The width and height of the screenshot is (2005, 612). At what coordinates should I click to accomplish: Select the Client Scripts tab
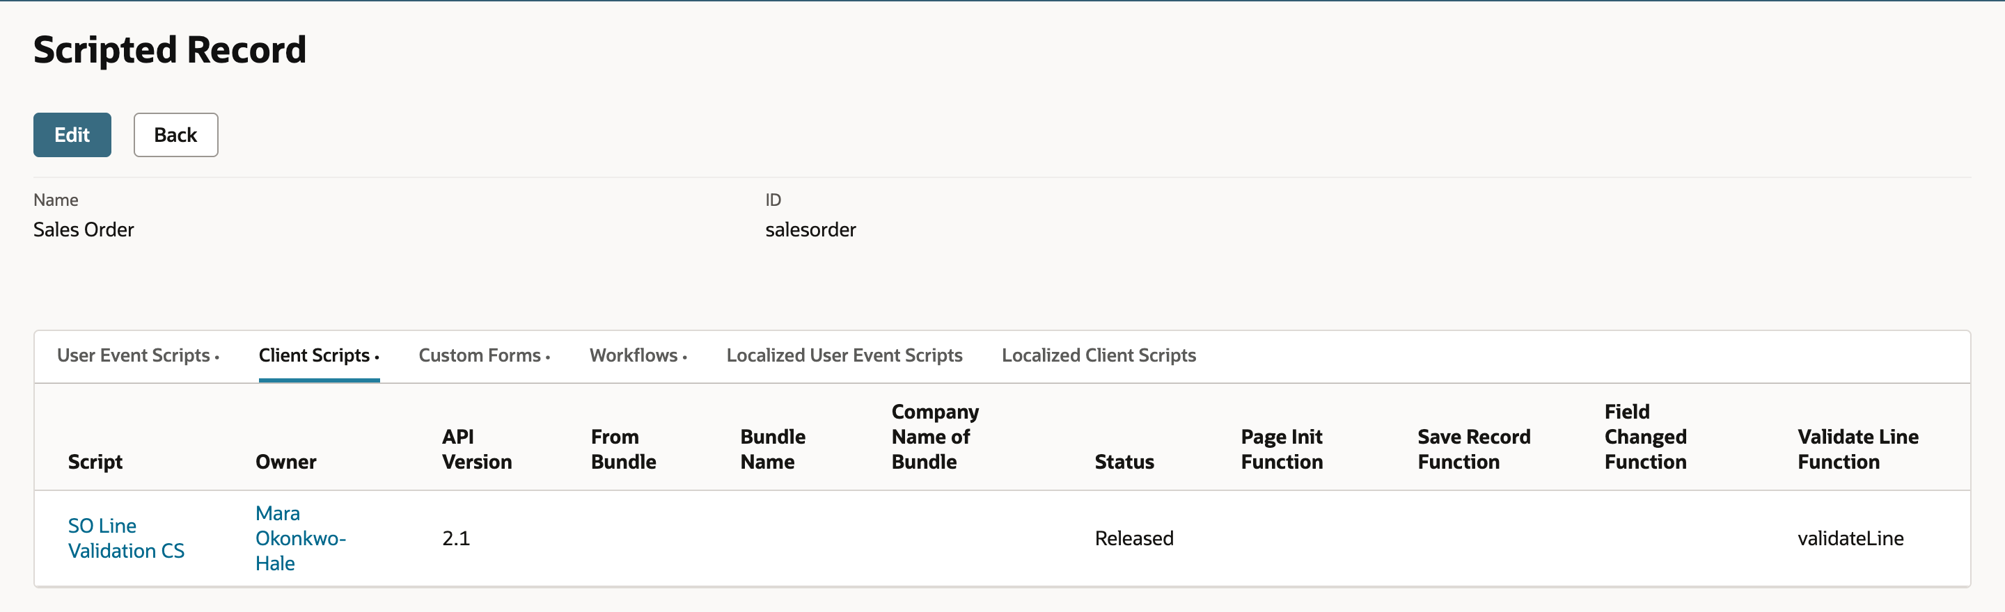[x=319, y=355]
